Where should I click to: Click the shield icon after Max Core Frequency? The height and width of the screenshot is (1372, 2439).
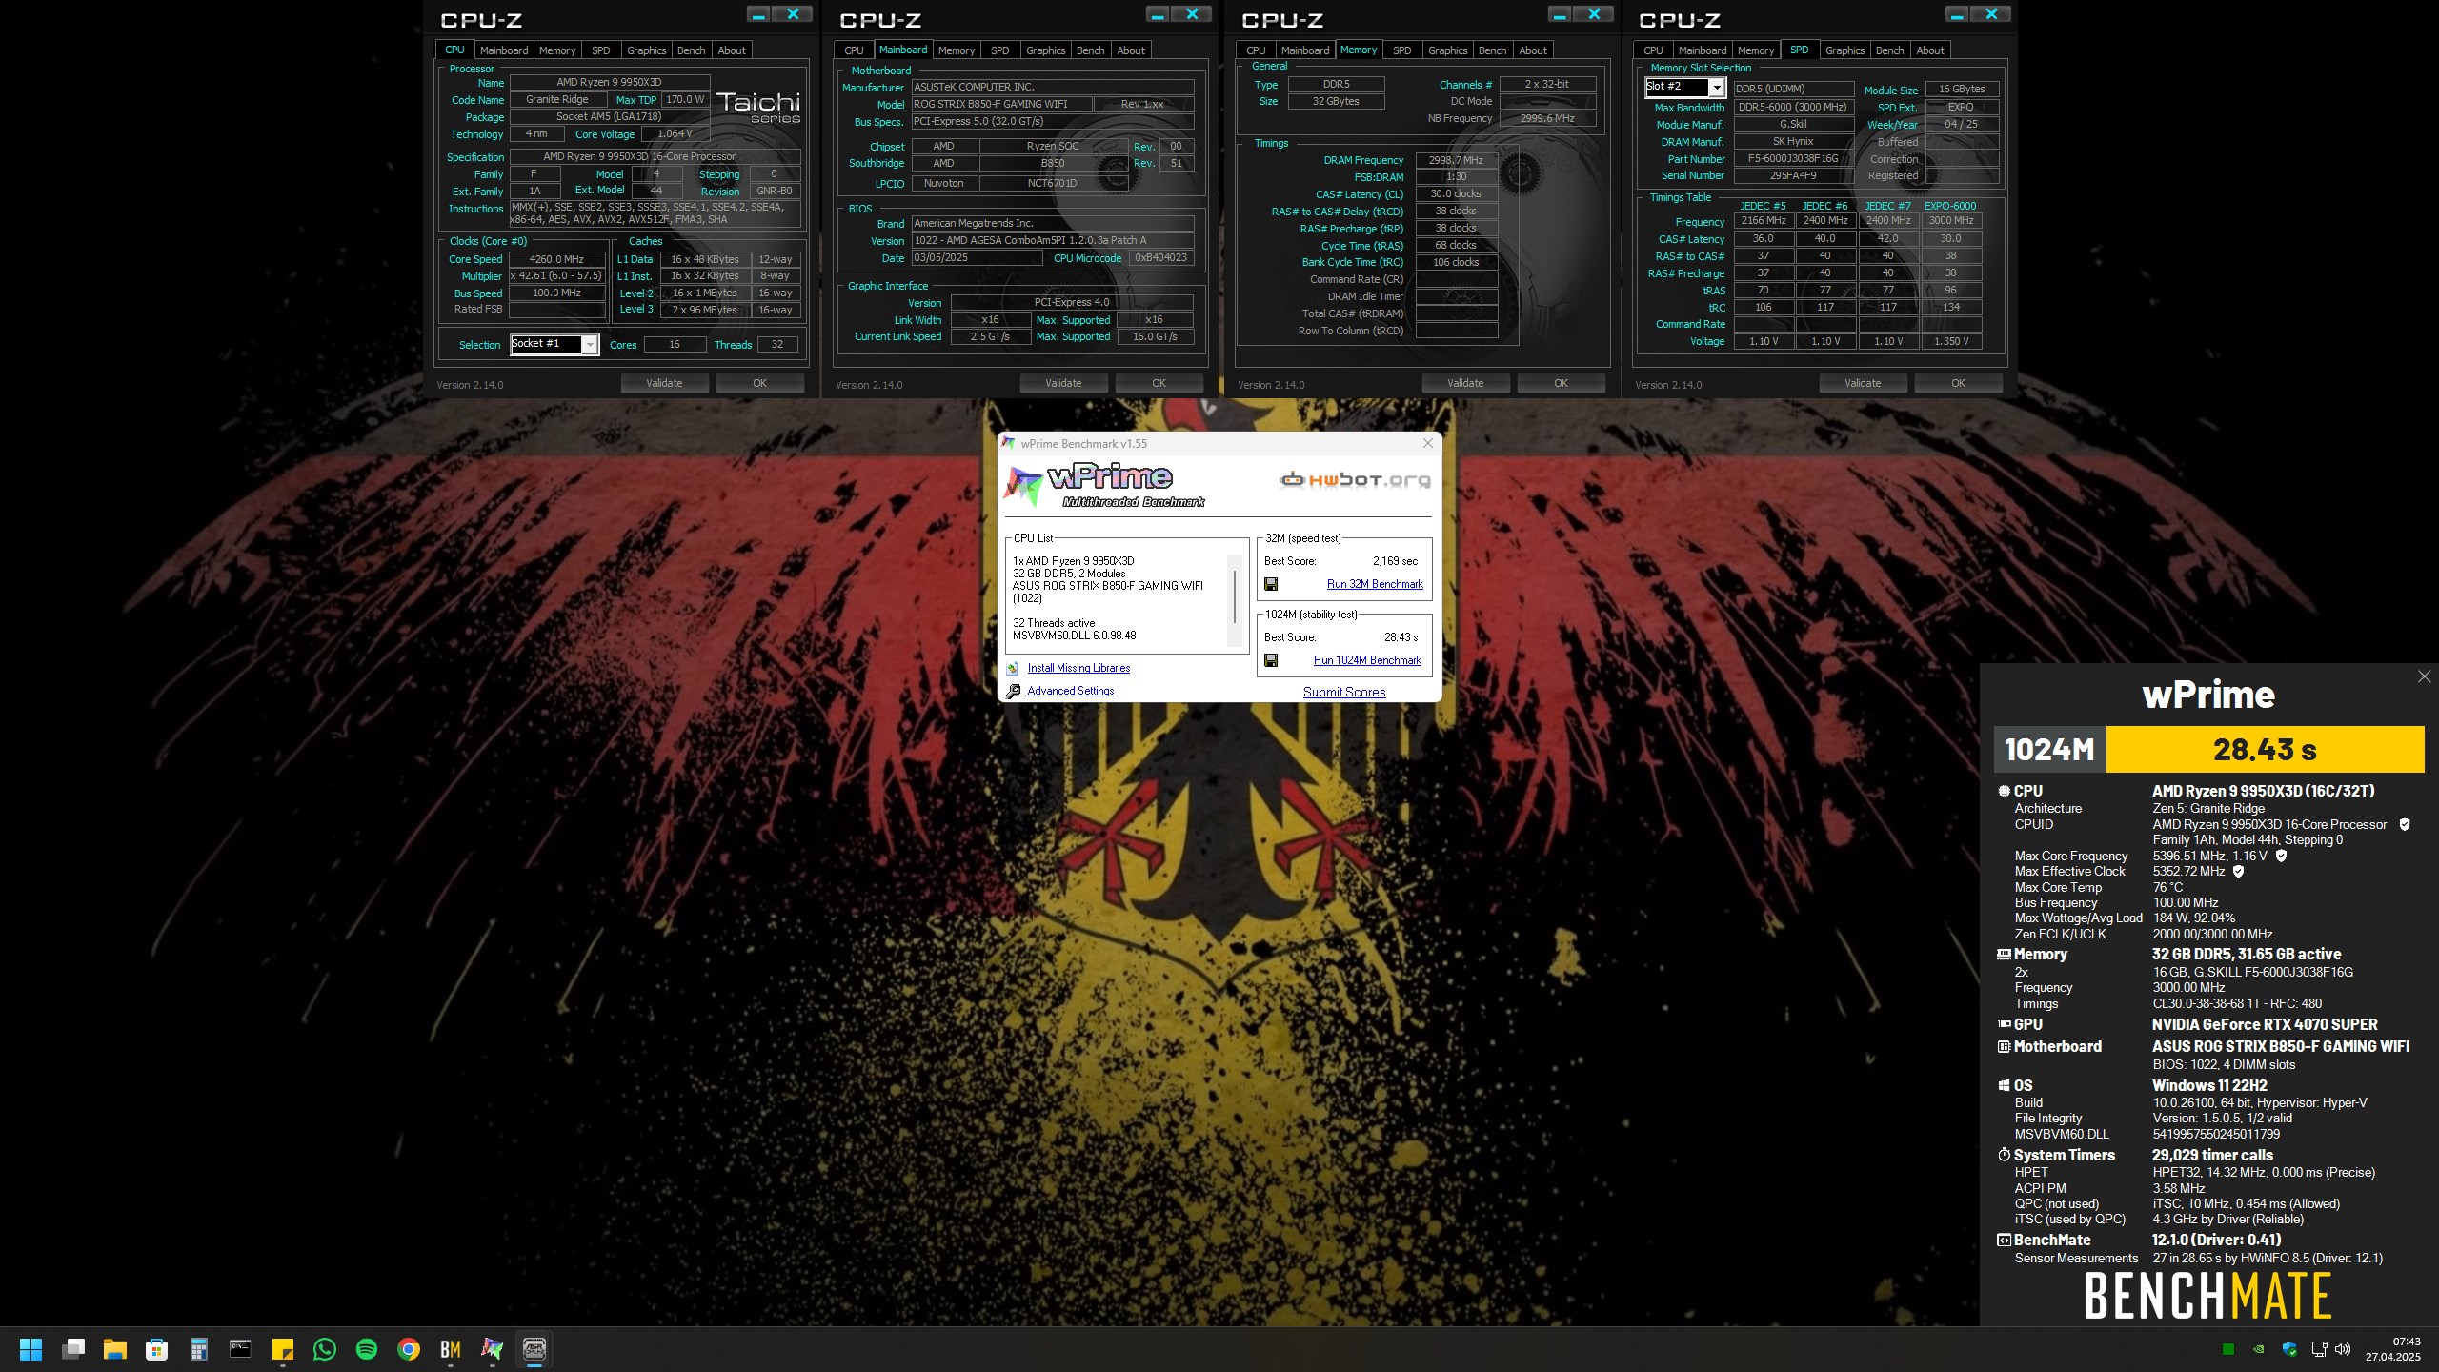2281,856
